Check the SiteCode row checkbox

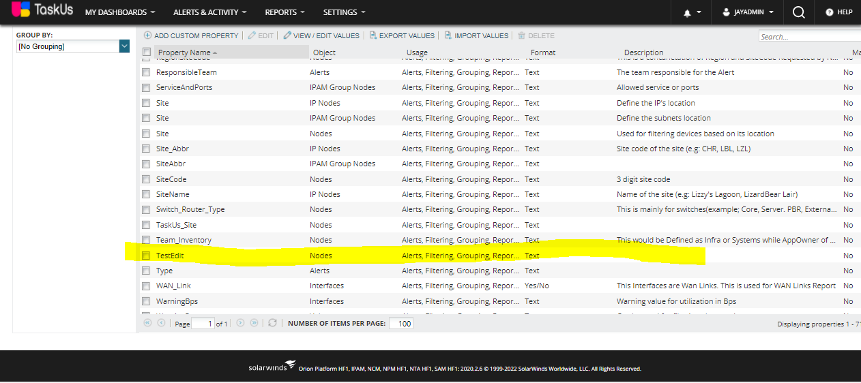click(146, 179)
